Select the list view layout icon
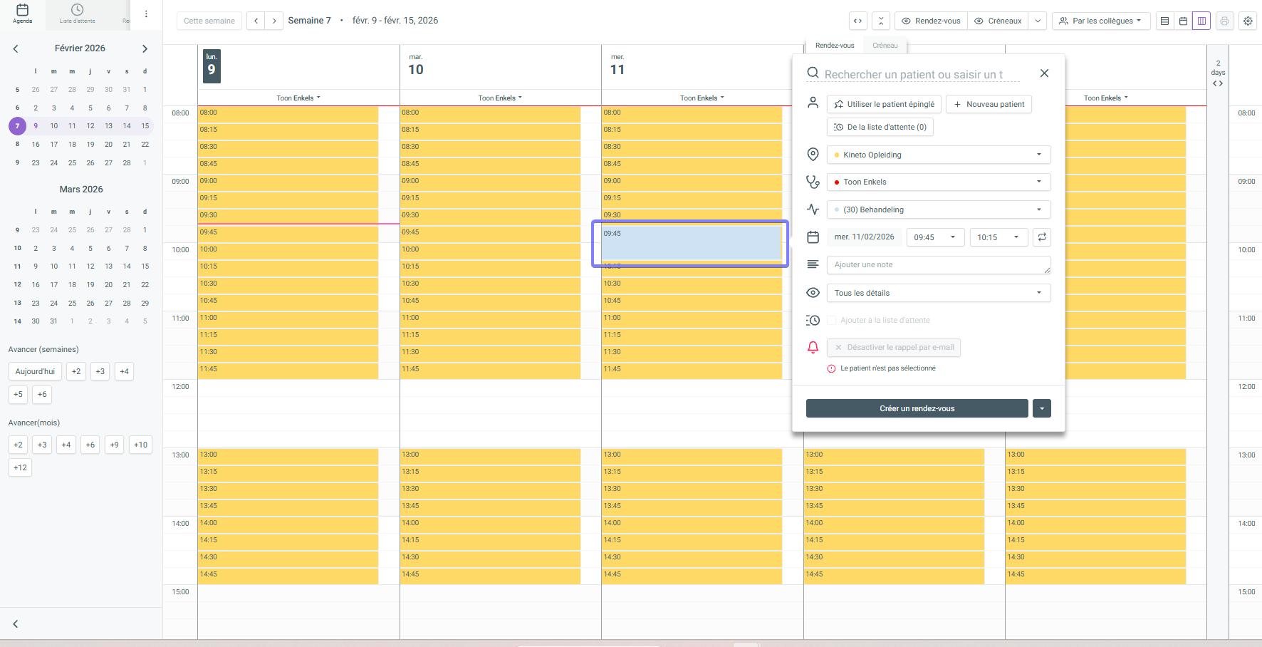The width and height of the screenshot is (1262, 647). click(1164, 21)
